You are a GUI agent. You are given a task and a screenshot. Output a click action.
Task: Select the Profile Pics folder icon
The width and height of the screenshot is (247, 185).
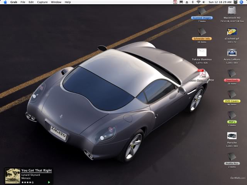coord(232,156)
